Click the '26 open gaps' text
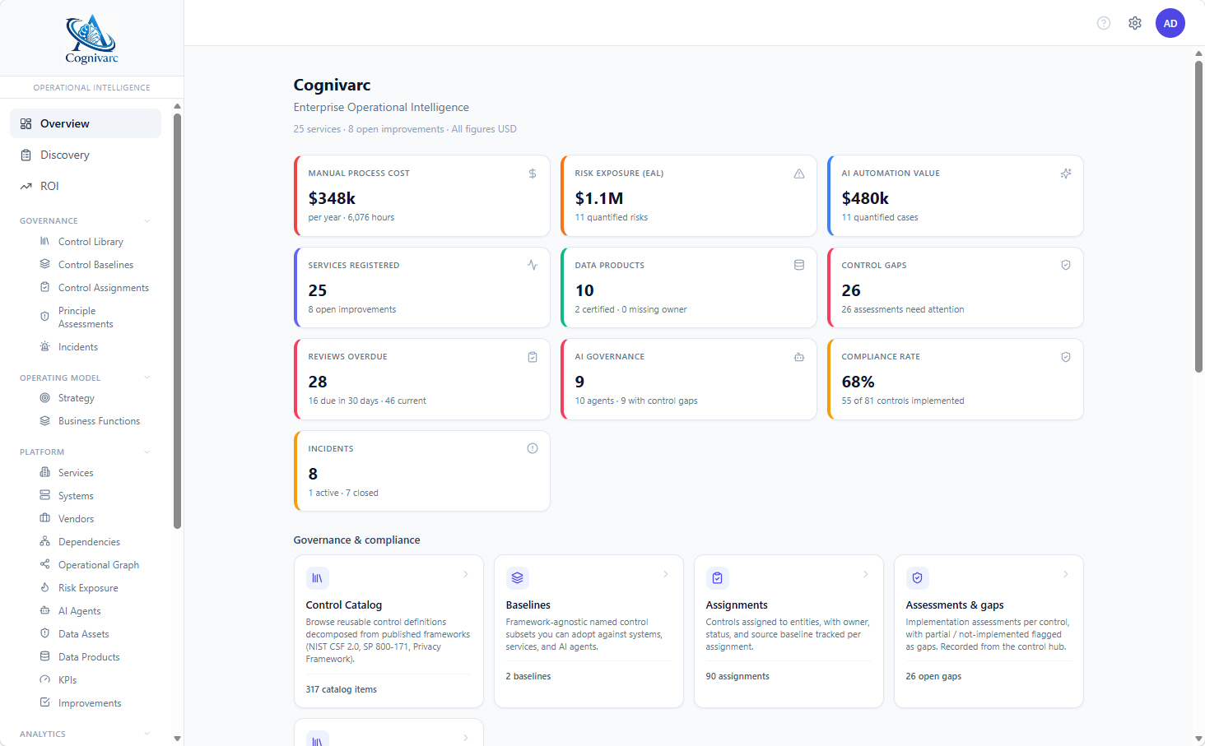 pyautogui.click(x=933, y=676)
